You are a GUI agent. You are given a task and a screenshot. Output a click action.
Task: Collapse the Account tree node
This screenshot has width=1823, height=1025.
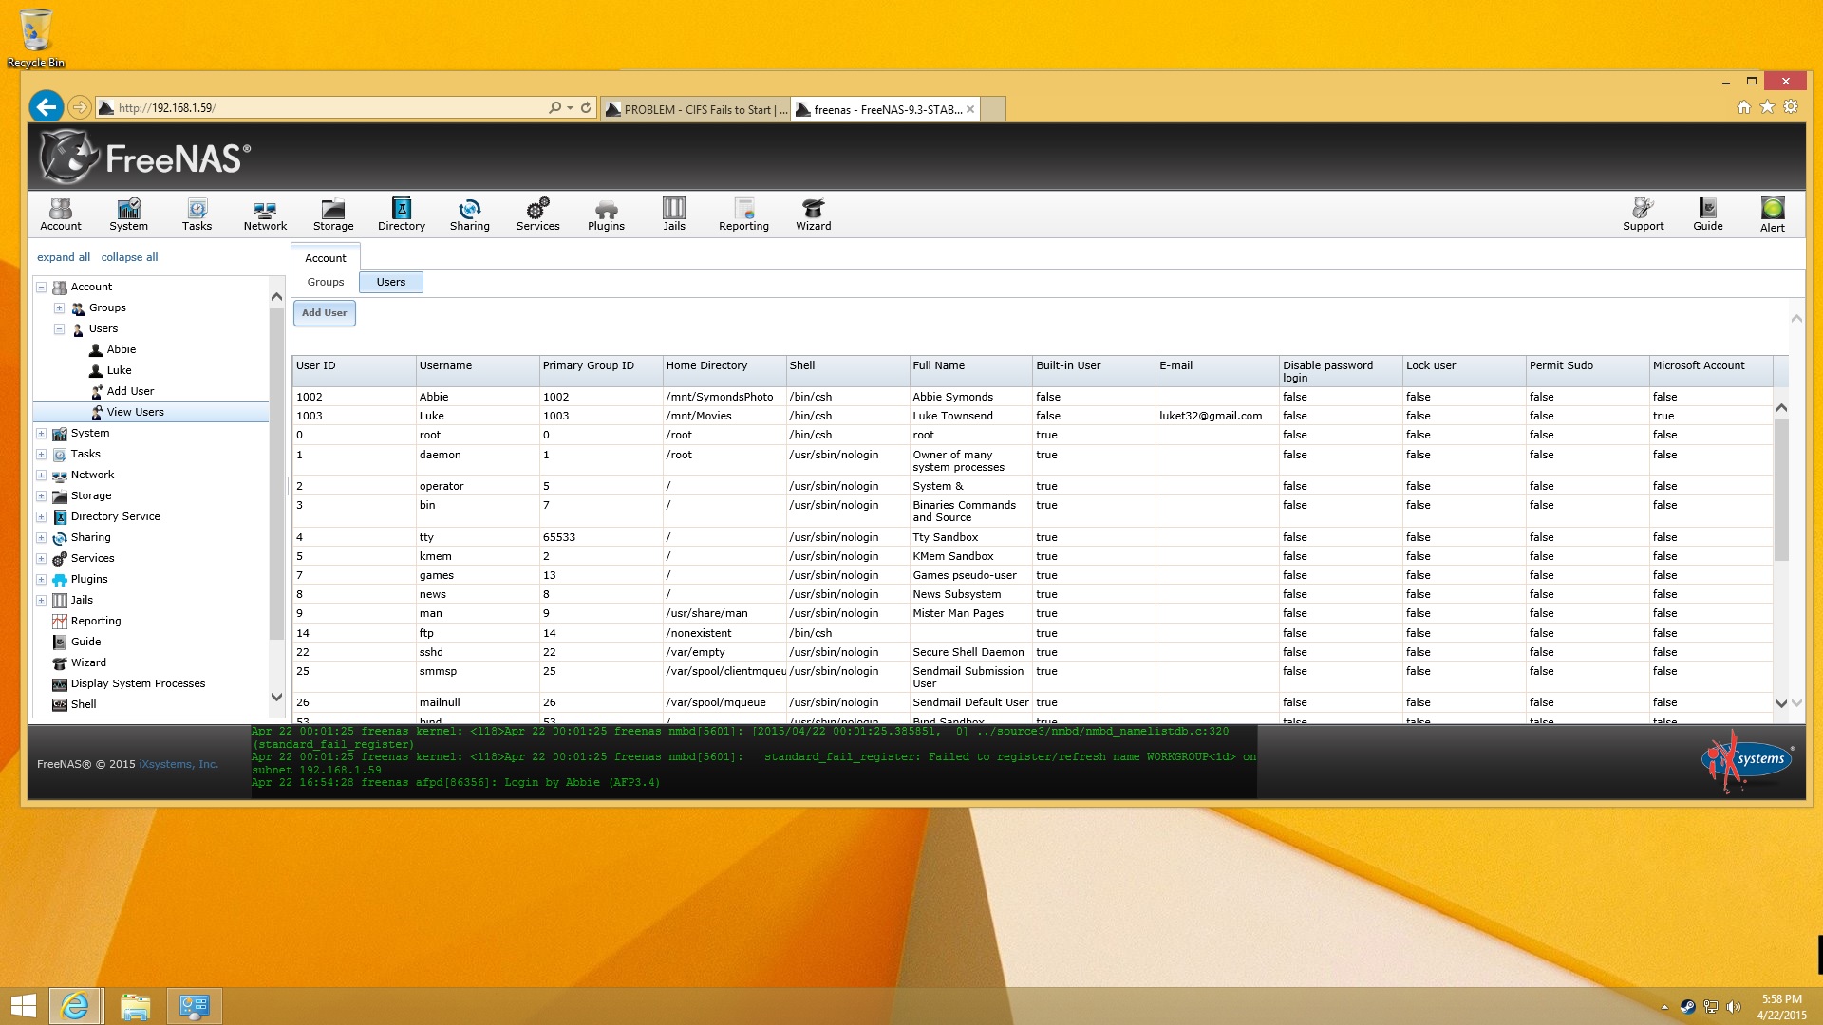coord(42,287)
